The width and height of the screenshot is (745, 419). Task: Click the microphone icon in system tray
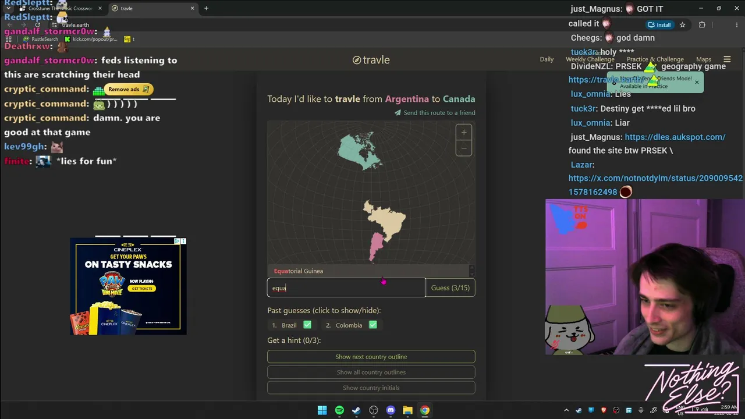pos(641,410)
